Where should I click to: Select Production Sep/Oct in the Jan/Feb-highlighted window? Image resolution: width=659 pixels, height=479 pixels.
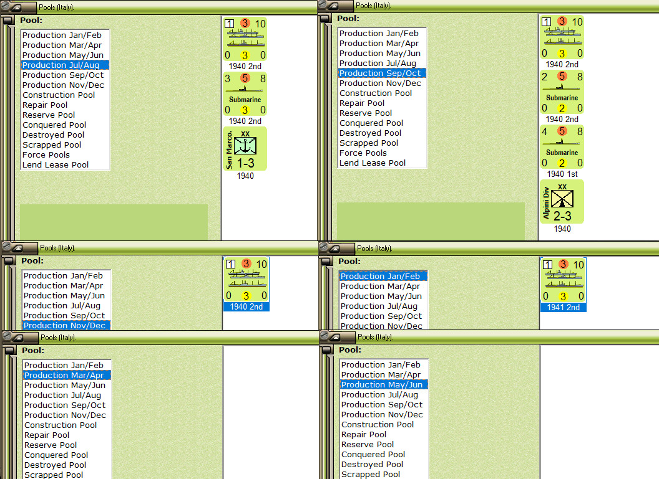pyautogui.click(x=383, y=316)
